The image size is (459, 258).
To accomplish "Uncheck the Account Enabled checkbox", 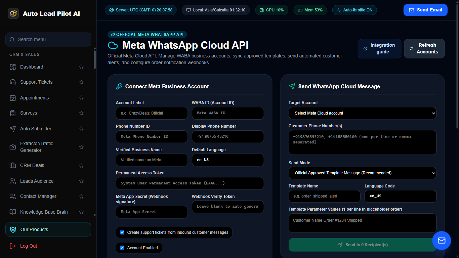I will point(122,248).
